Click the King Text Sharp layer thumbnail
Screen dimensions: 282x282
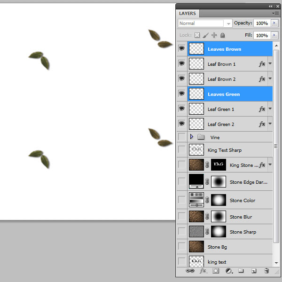click(x=196, y=149)
